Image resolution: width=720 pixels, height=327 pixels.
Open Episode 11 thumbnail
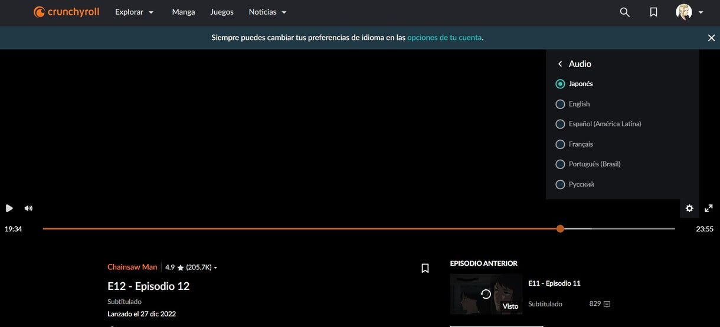coord(486,294)
